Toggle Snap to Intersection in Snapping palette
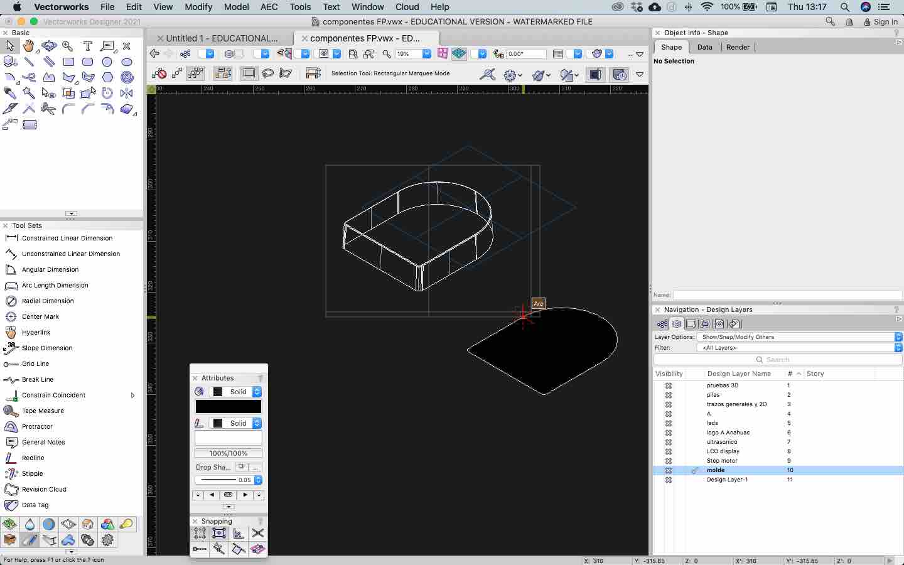 [257, 533]
